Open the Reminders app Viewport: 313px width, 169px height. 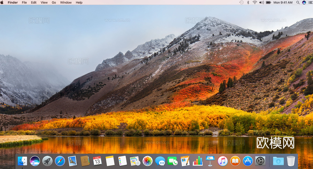[x=123, y=161]
